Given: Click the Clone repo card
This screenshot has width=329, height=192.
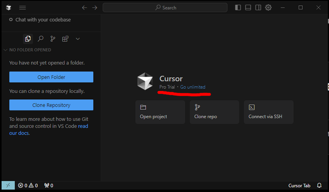Looking at the screenshot, I should (214, 112).
